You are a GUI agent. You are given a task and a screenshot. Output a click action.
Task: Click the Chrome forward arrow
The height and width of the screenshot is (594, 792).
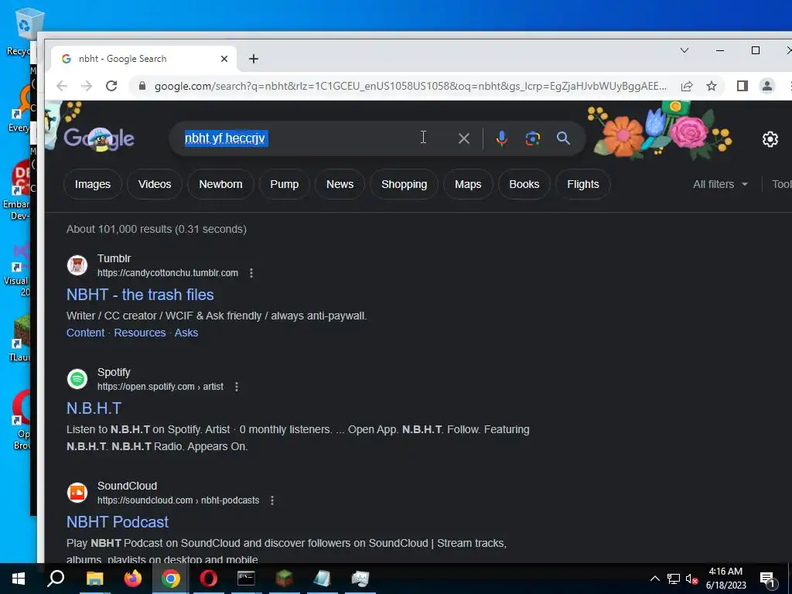tap(87, 86)
